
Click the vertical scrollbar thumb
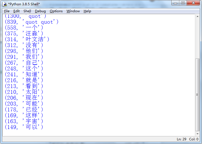click(x=197, y=95)
